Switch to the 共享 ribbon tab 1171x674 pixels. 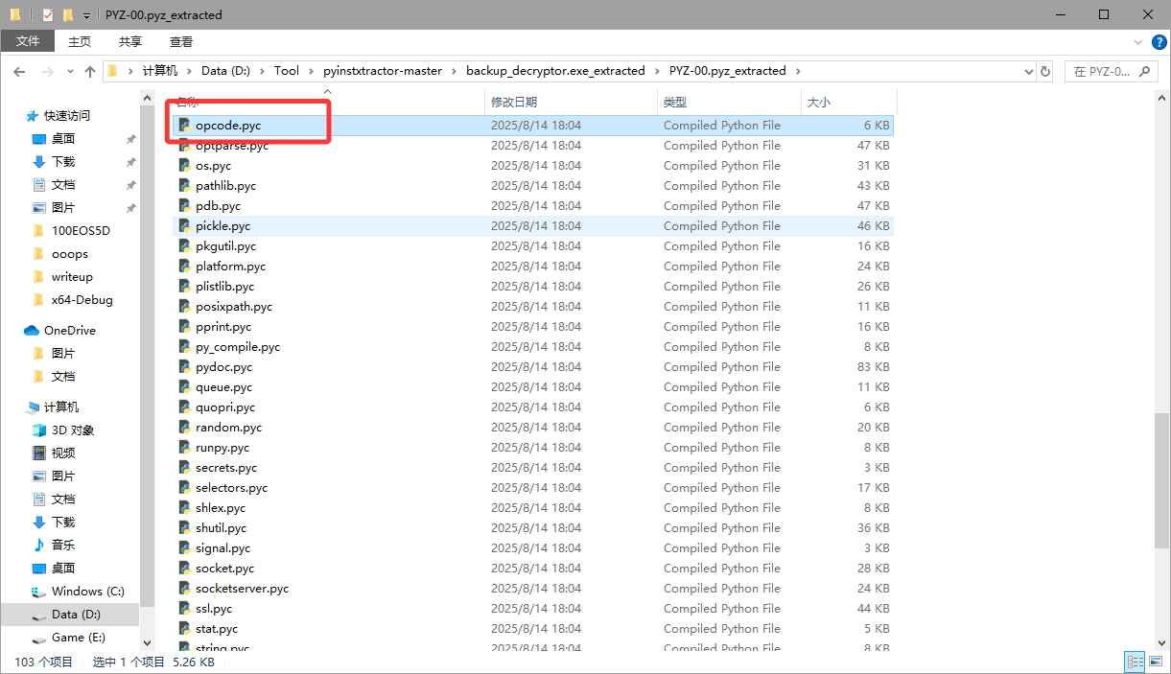pyautogui.click(x=130, y=41)
